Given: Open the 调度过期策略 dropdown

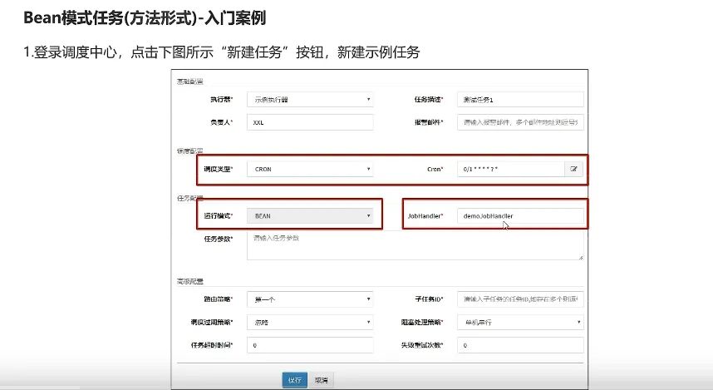Looking at the screenshot, I should (x=310, y=322).
